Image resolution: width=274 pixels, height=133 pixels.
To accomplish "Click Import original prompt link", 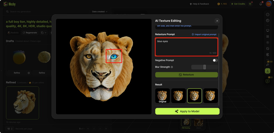I will pyautogui.click(x=204, y=35).
